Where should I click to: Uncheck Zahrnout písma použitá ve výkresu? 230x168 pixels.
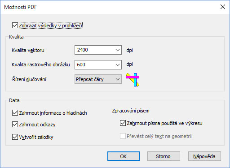[123, 123]
